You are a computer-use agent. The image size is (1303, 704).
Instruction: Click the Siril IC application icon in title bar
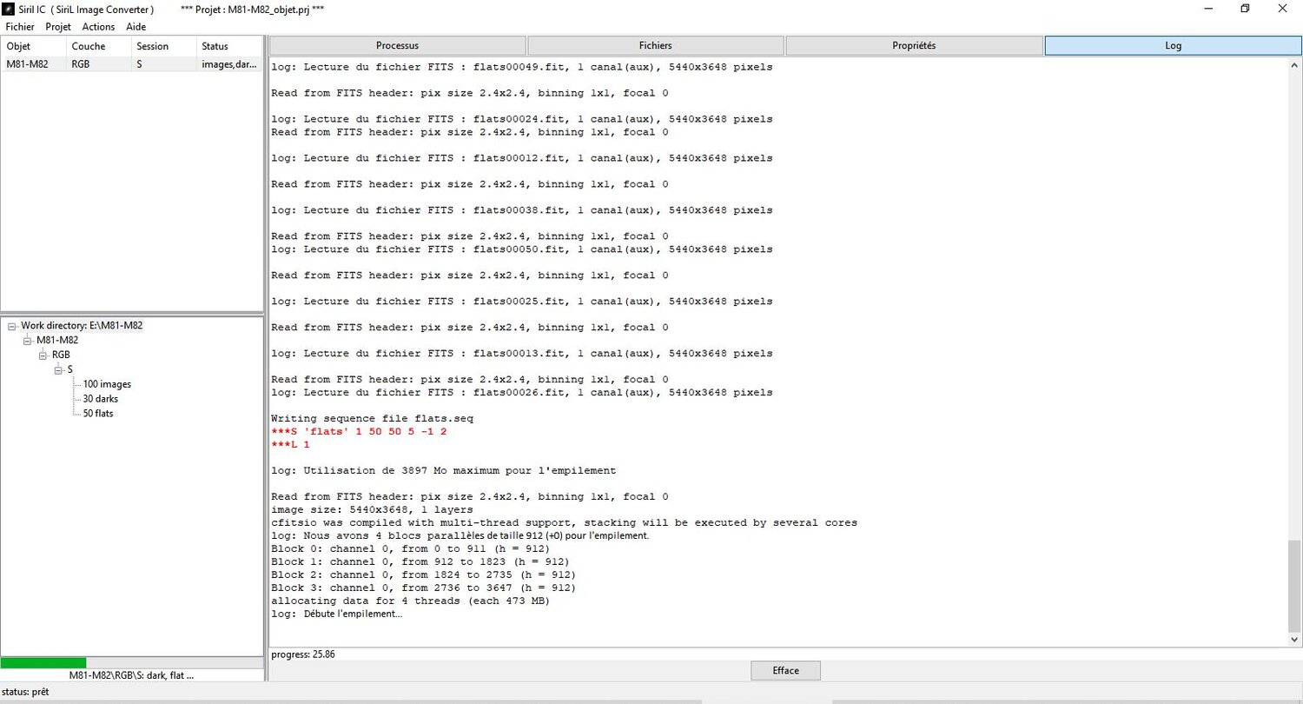(x=9, y=9)
